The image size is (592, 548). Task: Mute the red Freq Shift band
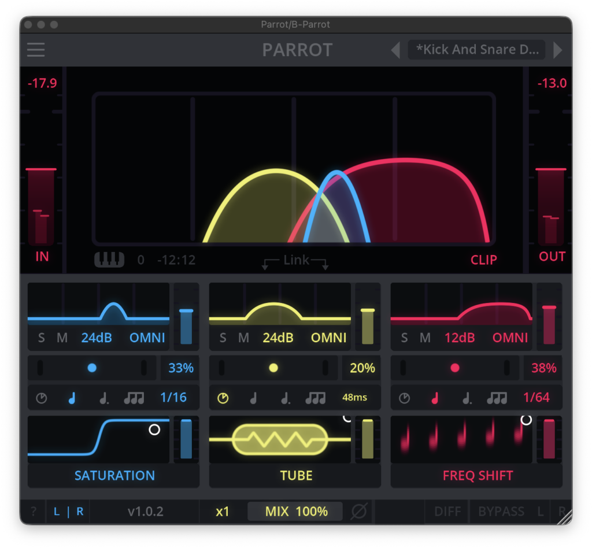425,338
